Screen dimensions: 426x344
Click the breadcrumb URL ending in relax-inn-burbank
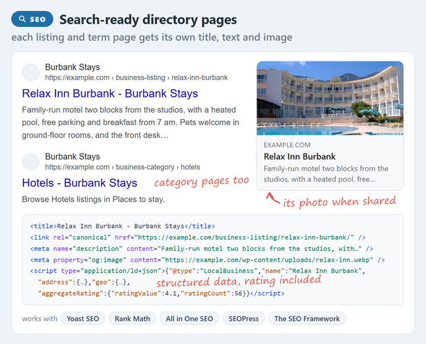pos(136,77)
